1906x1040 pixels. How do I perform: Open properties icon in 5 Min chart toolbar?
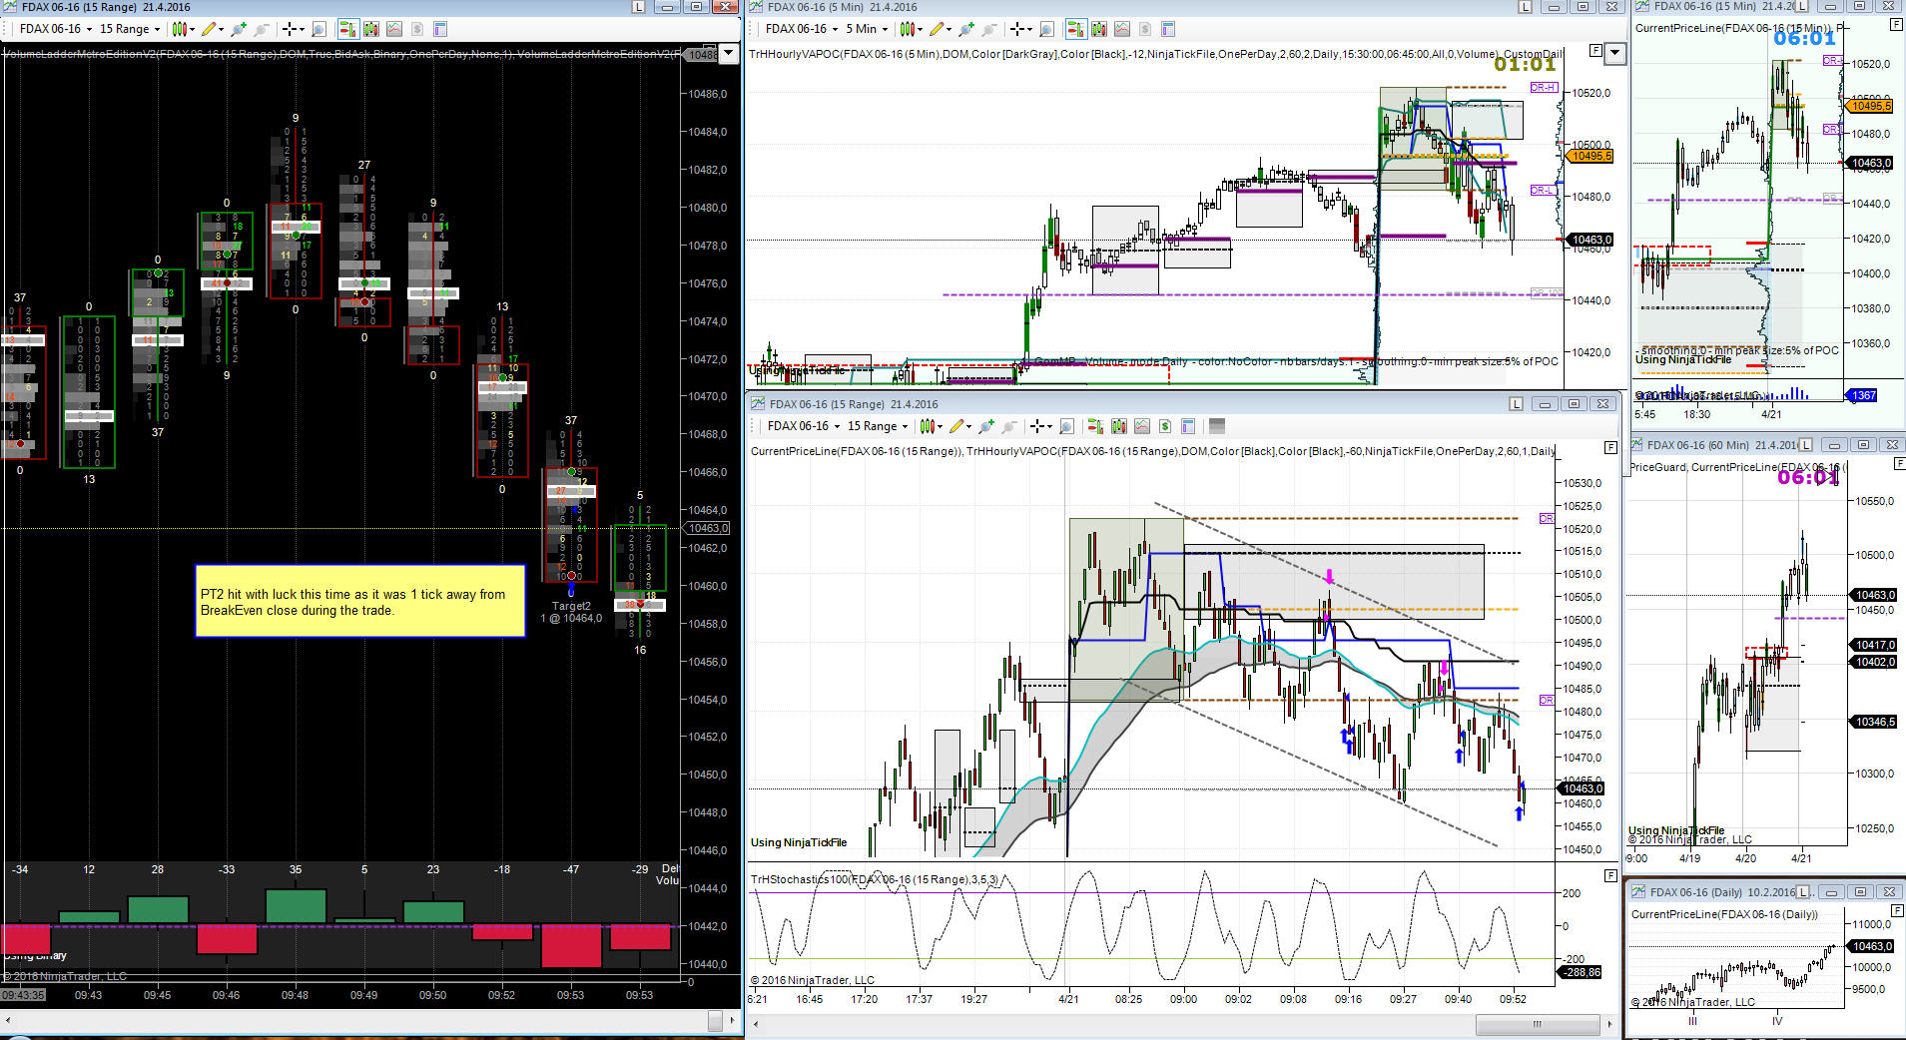pyautogui.click(x=1168, y=29)
